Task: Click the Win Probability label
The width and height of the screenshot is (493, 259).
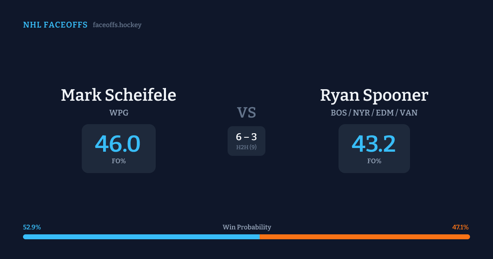Action: [x=246, y=227]
